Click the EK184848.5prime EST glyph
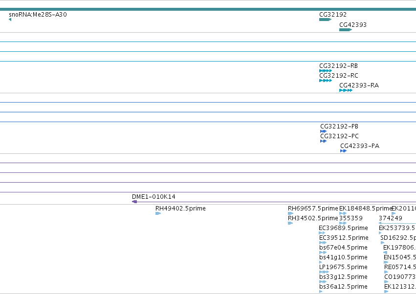 click(x=343, y=213)
